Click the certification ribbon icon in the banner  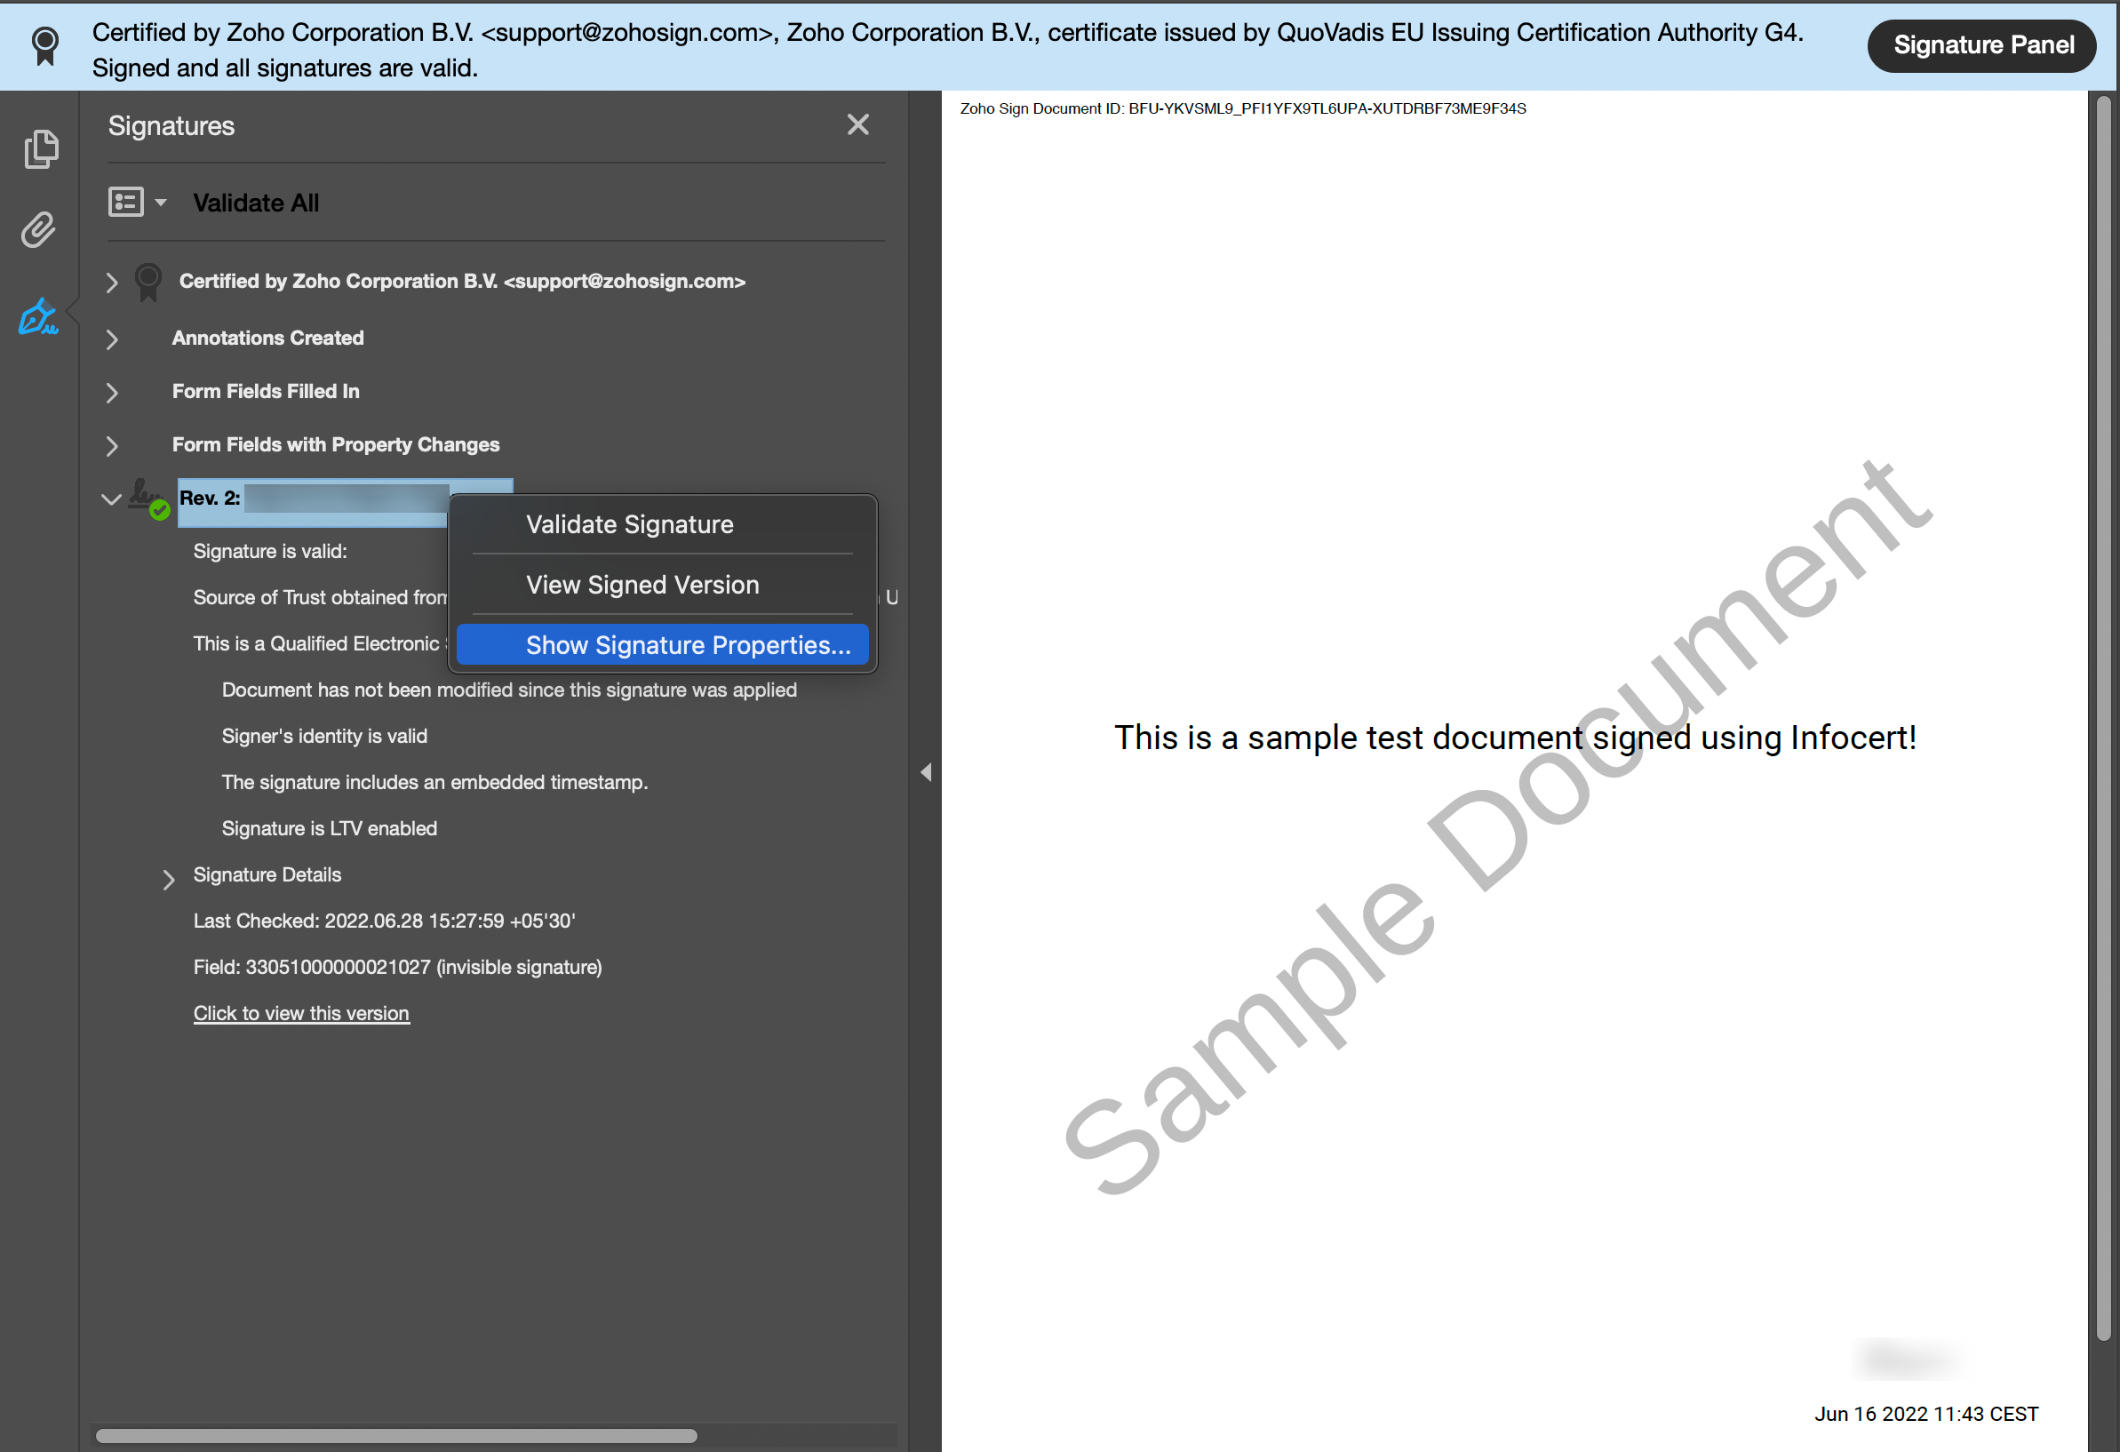[44, 44]
